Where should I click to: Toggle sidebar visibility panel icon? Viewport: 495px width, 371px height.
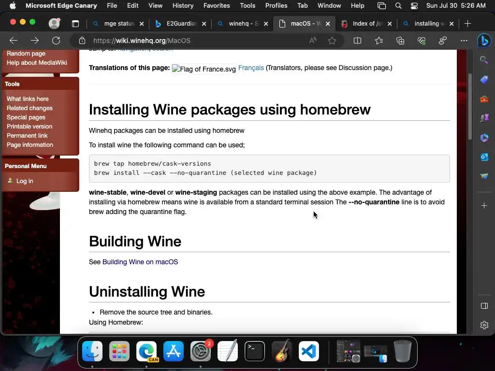pyautogui.click(x=484, y=306)
